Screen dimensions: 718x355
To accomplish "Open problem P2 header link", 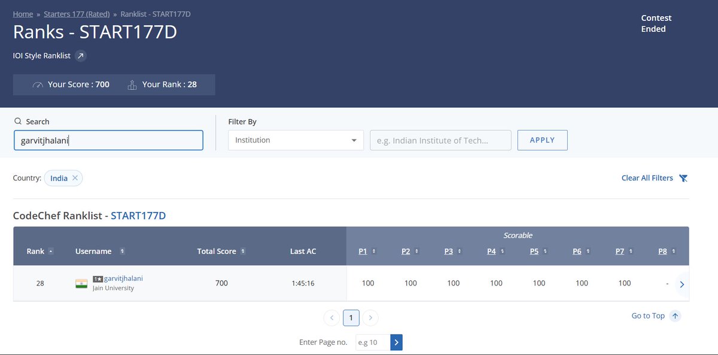I will (x=406, y=251).
